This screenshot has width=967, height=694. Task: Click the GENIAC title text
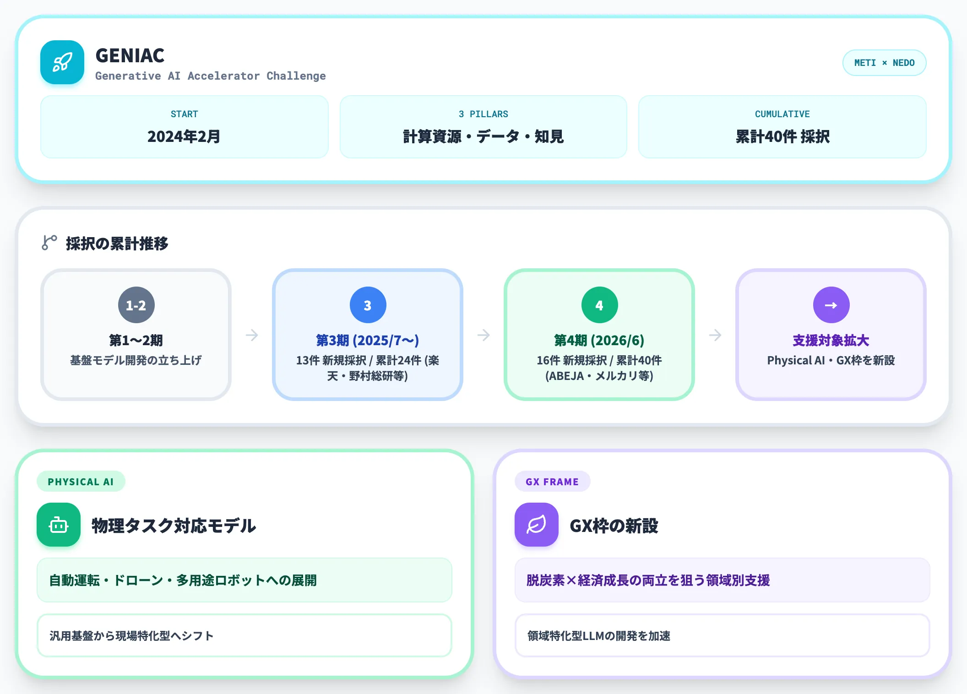pos(130,55)
